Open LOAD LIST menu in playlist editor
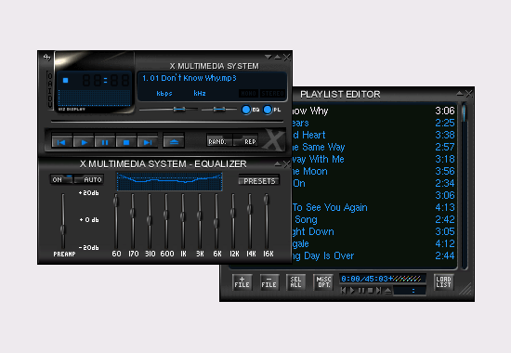Viewport: 511px width, 353px height. click(x=443, y=282)
